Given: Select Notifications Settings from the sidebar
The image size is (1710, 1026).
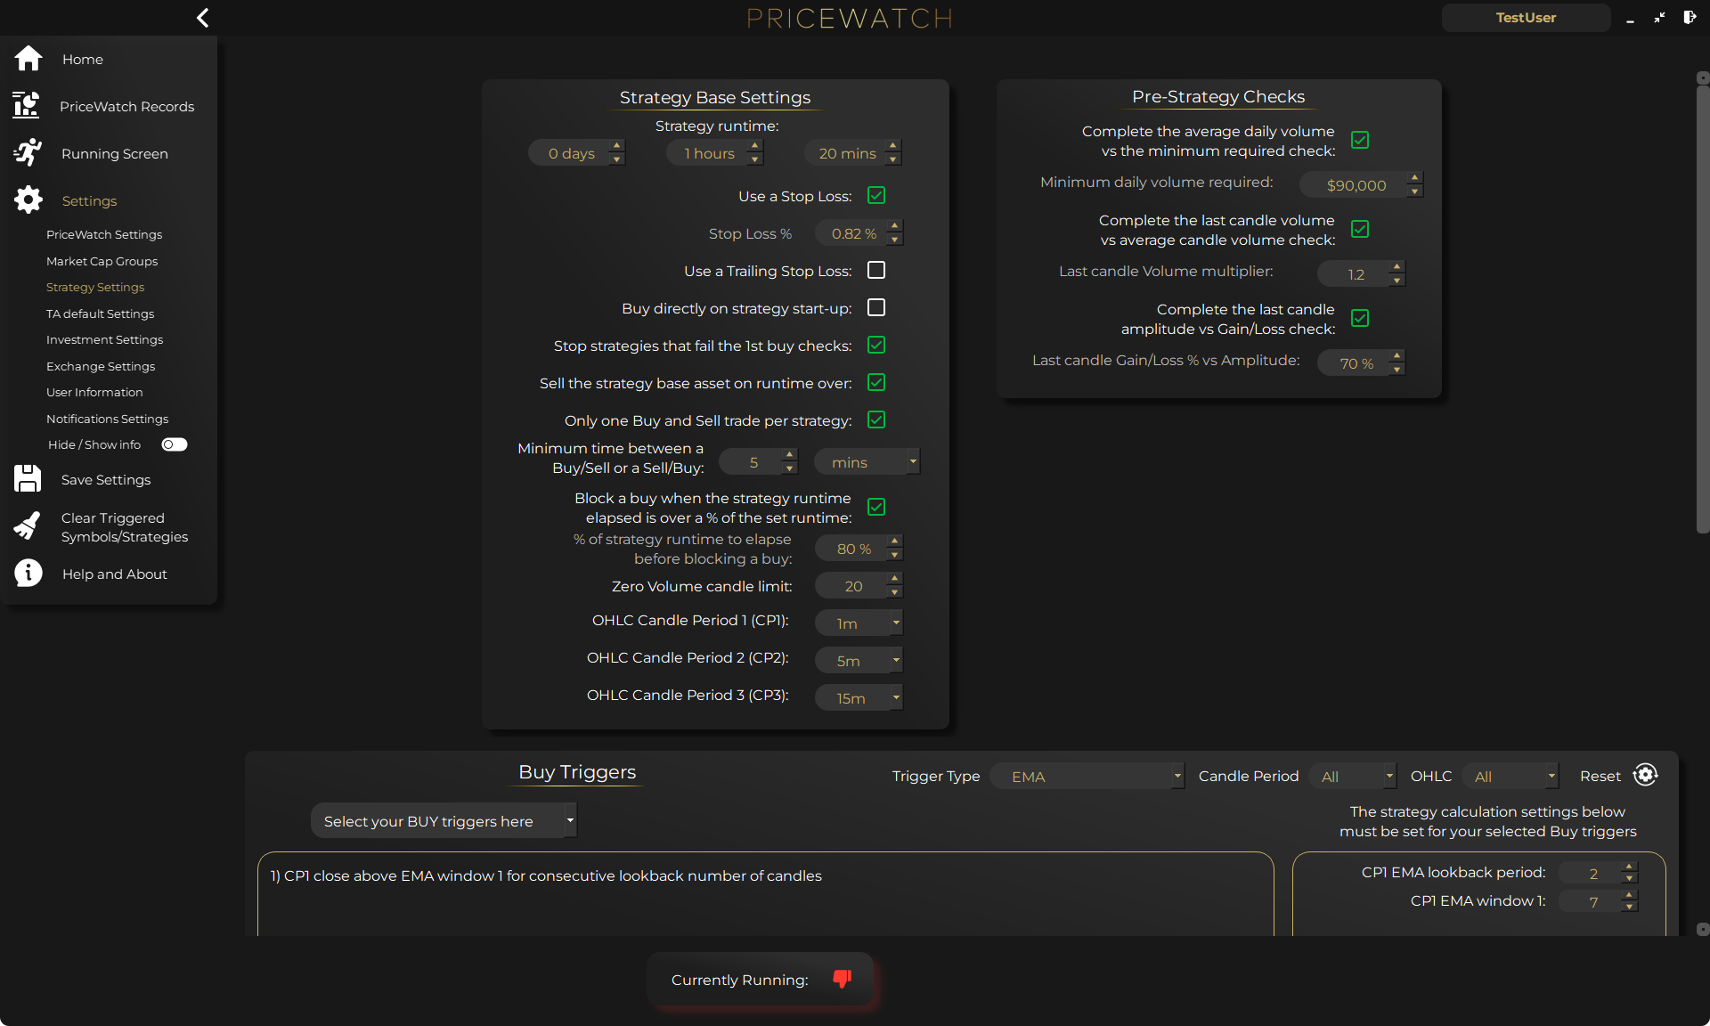Looking at the screenshot, I should (x=107, y=419).
